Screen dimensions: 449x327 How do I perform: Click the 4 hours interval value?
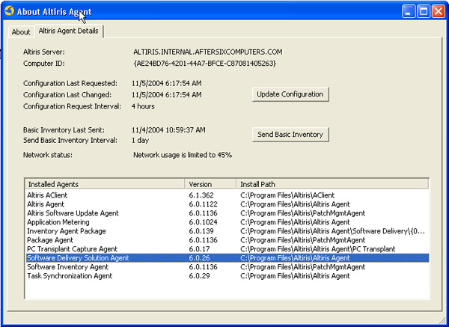(143, 106)
